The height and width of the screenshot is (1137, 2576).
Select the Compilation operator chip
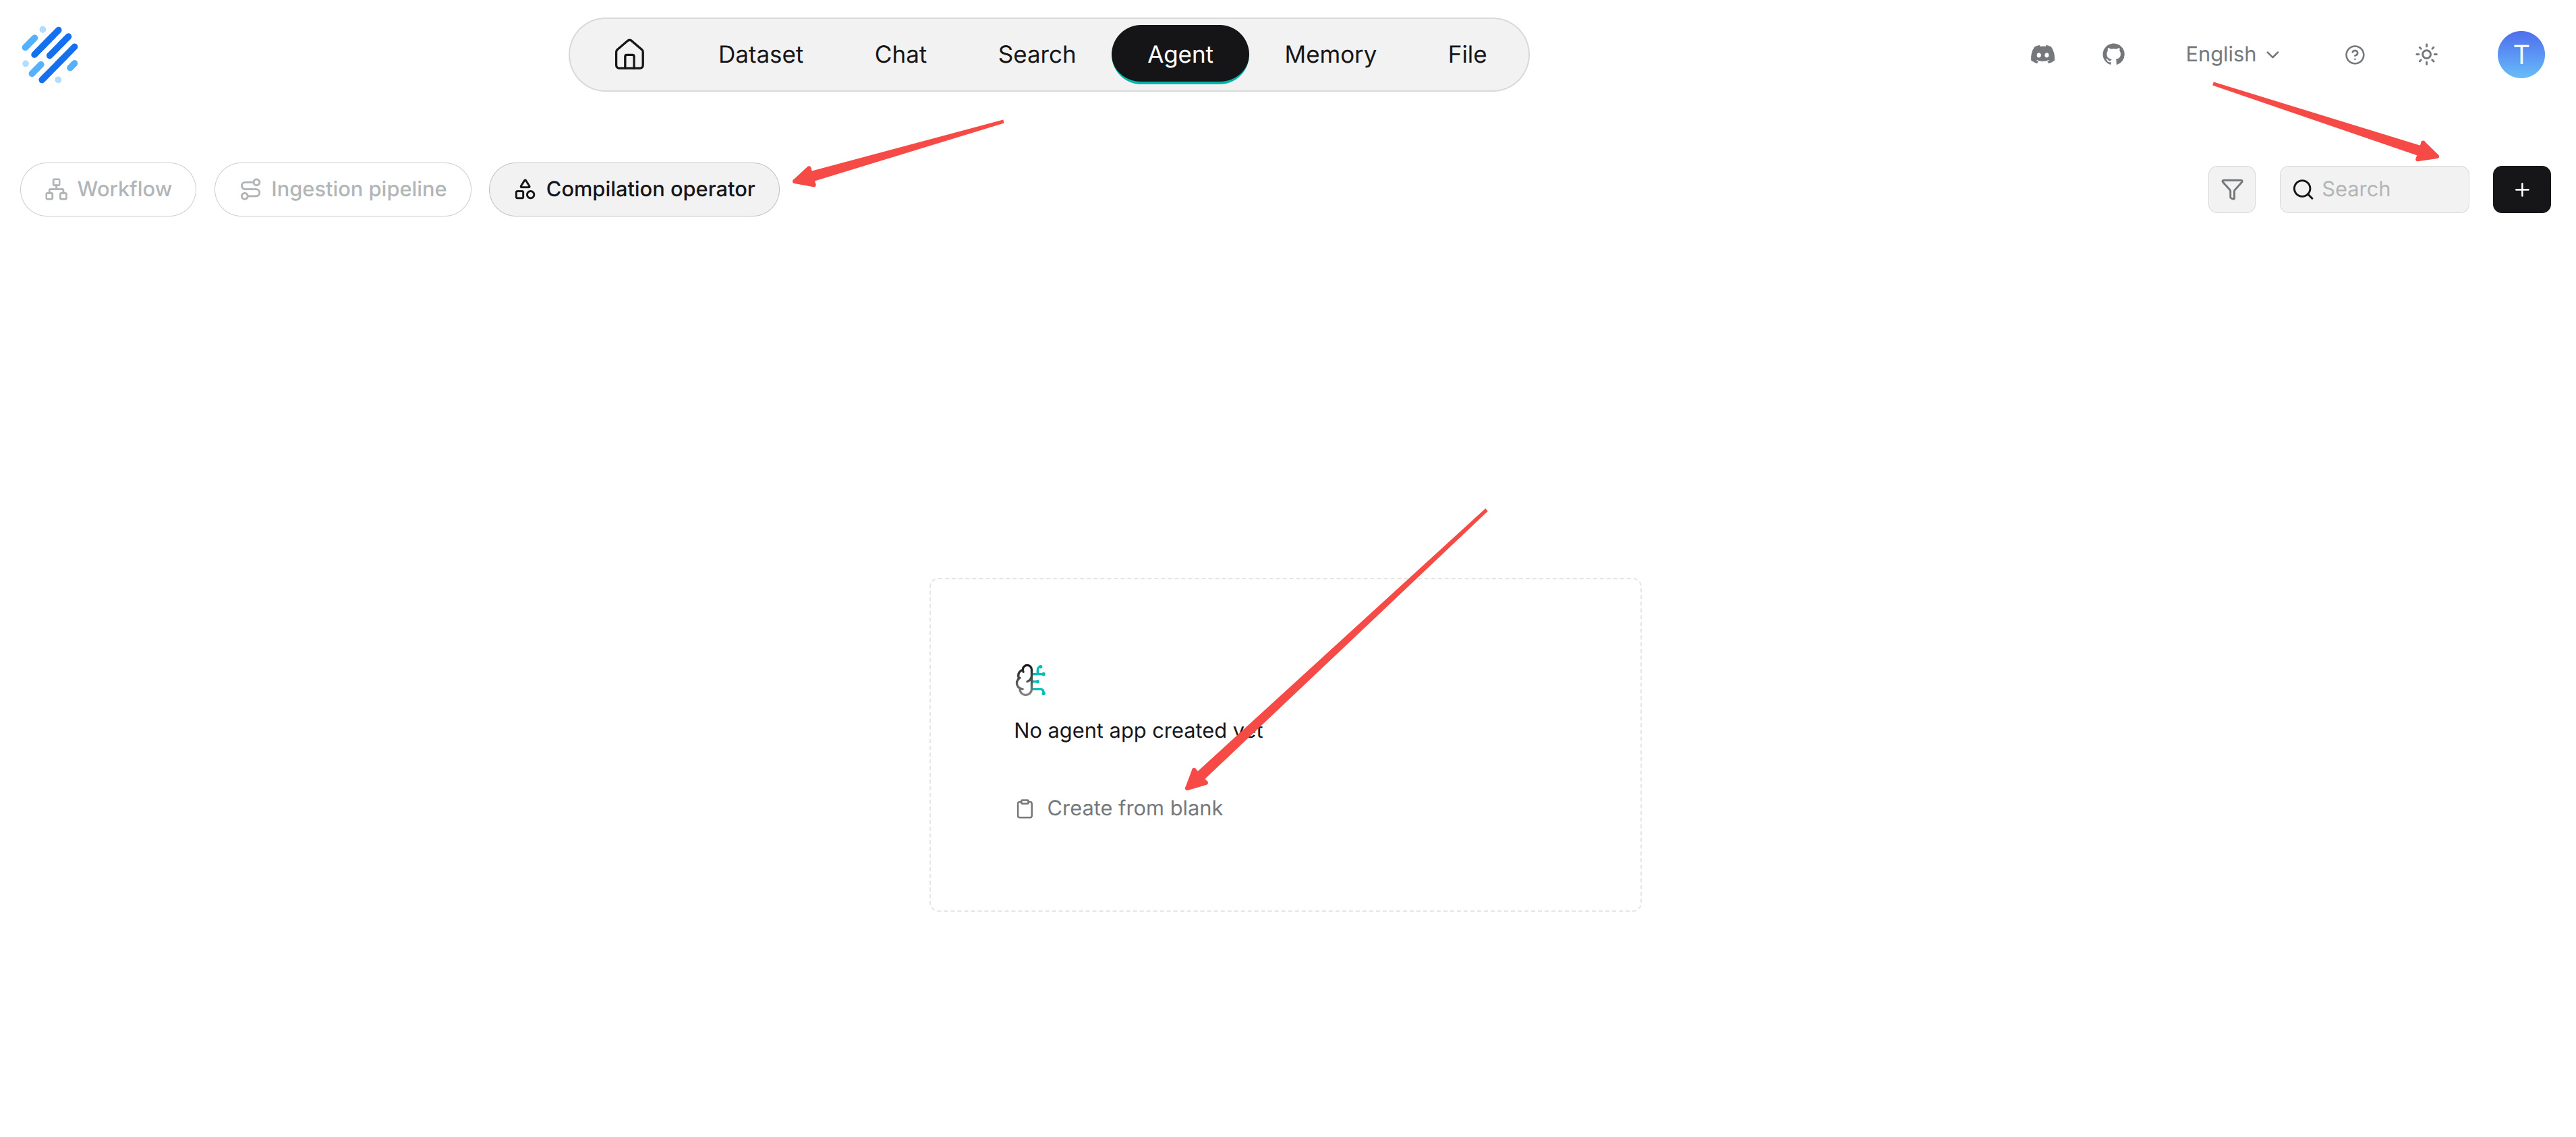634,189
